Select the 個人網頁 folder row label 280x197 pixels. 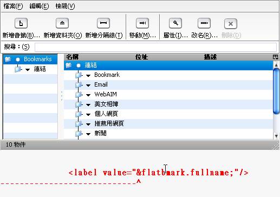(x=106, y=114)
